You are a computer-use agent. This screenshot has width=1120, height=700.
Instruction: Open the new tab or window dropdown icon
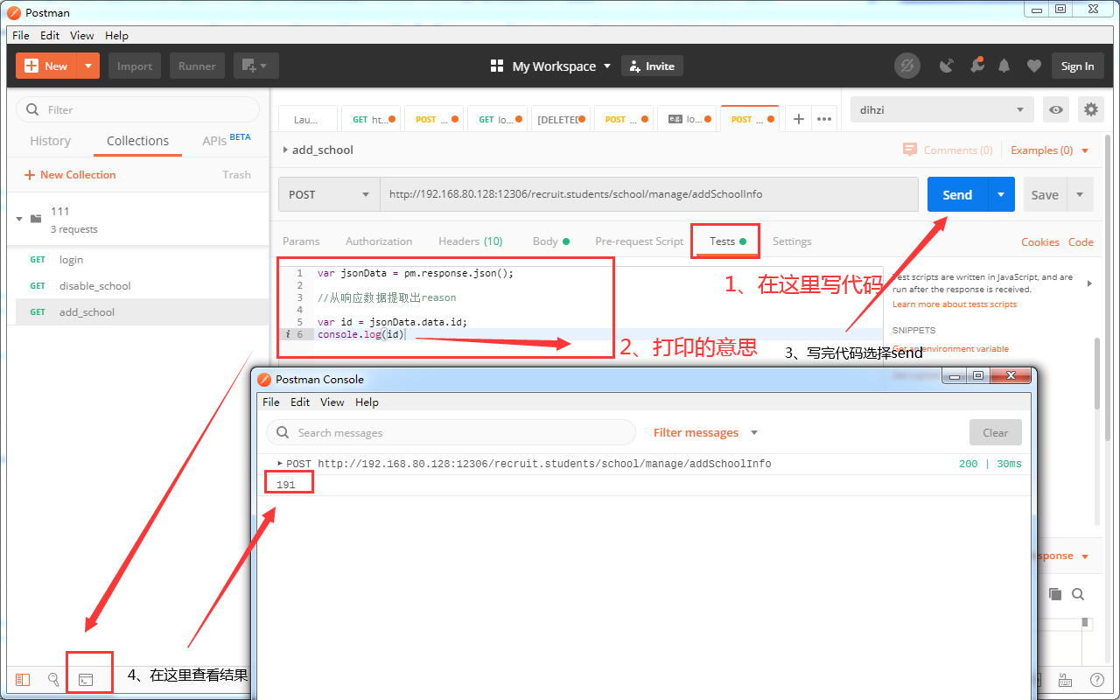pyautogui.click(x=255, y=66)
